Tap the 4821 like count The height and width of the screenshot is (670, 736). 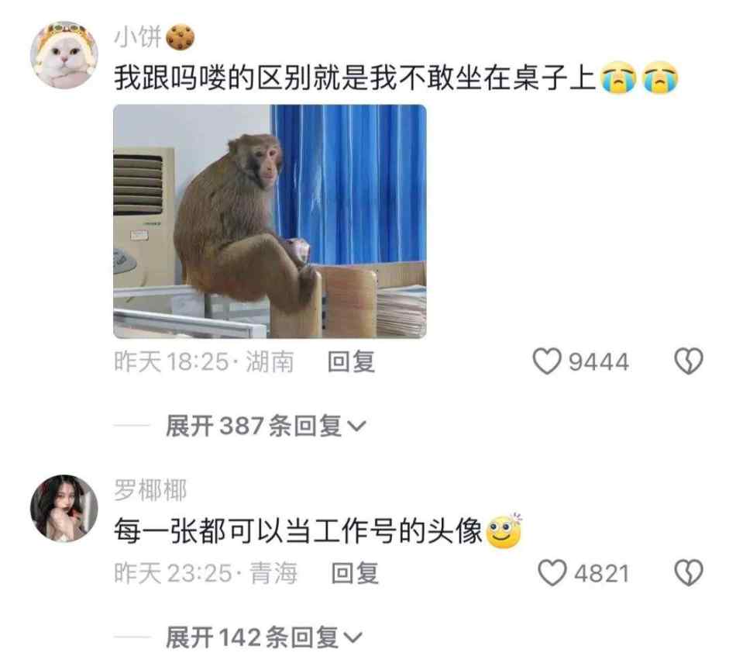(x=601, y=573)
